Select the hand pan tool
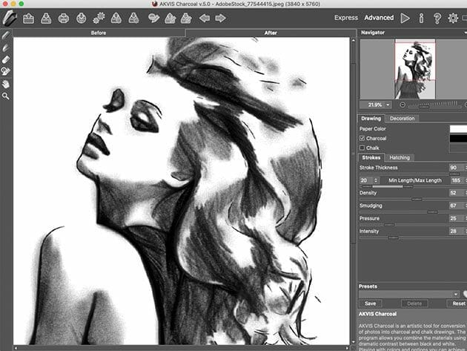The width and height of the screenshot is (467, 351). pyautogui.click(x=6, y=84)
